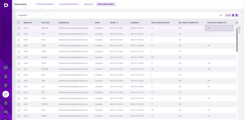Open the grid view sidebar icon
Screen dimensions: 244x120
click(x=6, y=67)
